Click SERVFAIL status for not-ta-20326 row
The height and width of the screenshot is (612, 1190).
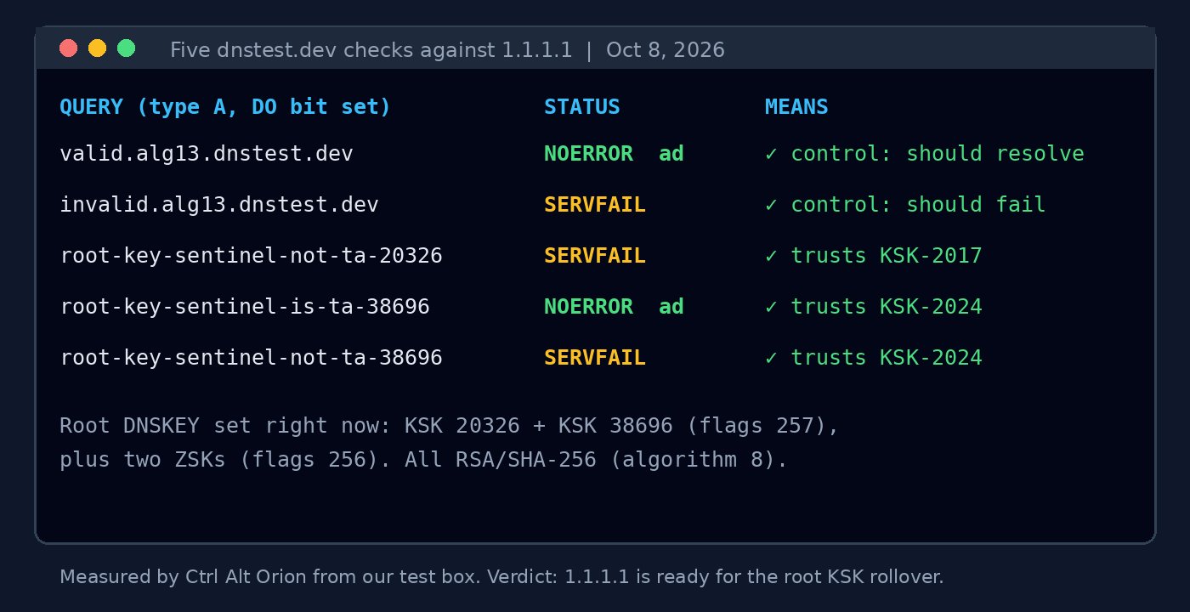[595, 256]
